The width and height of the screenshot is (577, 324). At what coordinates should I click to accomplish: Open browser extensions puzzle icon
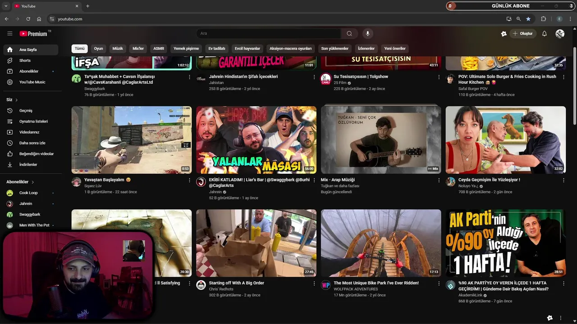pos(543,19)
